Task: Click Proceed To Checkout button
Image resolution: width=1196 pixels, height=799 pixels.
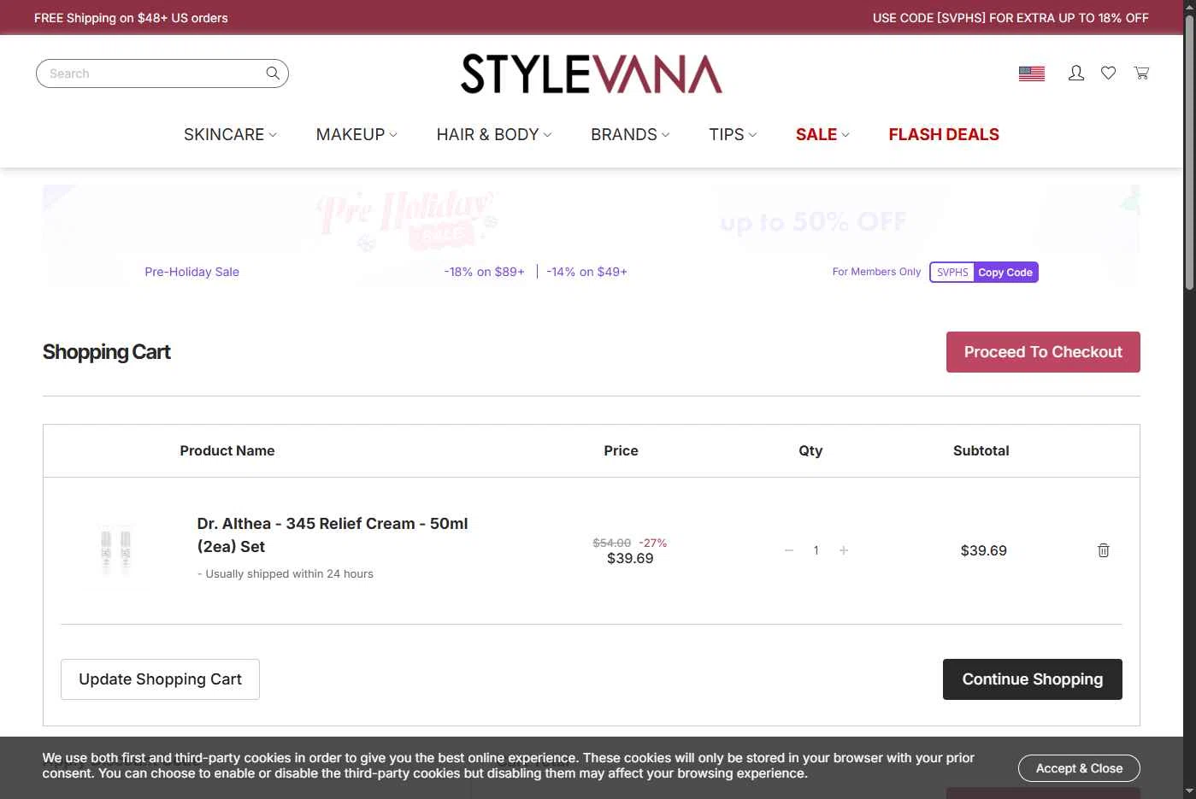Action: click(x=1043, y=352)
